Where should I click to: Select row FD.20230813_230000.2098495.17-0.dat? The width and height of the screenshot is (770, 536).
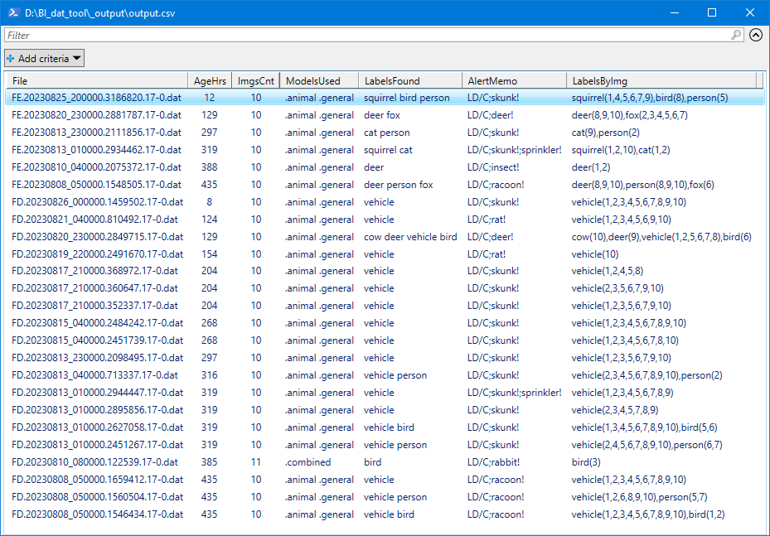(385, 358)
